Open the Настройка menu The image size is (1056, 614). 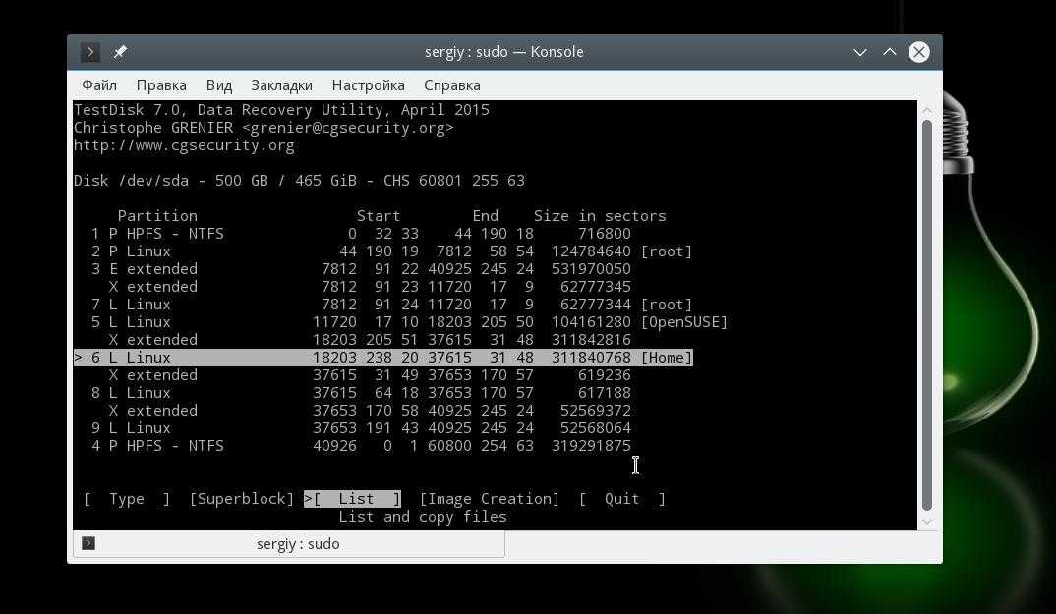point(369,85)
